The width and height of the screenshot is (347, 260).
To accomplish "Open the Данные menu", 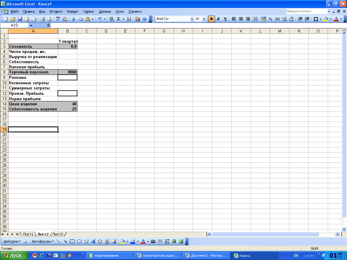I will tap(105, 11).
